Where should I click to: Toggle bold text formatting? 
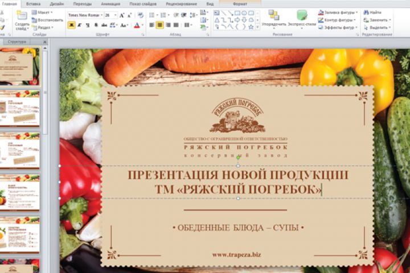tap(71, 25)
